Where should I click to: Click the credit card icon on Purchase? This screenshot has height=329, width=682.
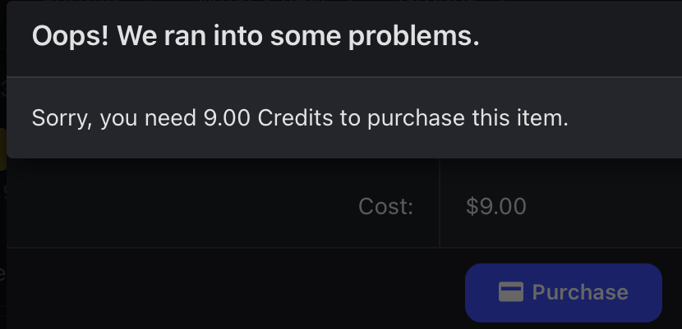click(511, 292)
